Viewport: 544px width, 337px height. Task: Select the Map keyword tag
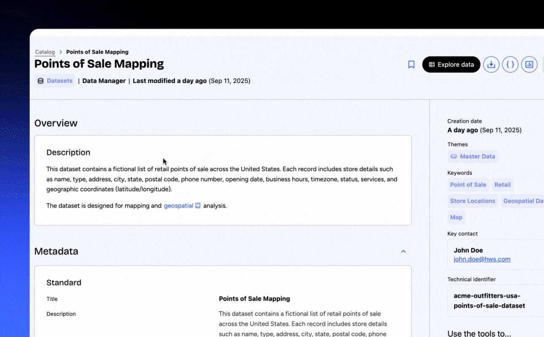pyautogui.click(x=456, y=217)
